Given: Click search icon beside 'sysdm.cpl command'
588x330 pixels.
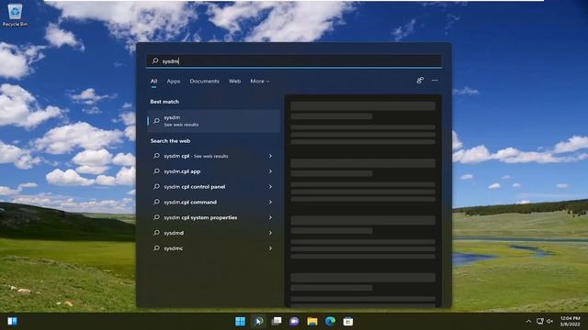Looking at the screenshot, I should pyautogui.click(x=156, y=202).
